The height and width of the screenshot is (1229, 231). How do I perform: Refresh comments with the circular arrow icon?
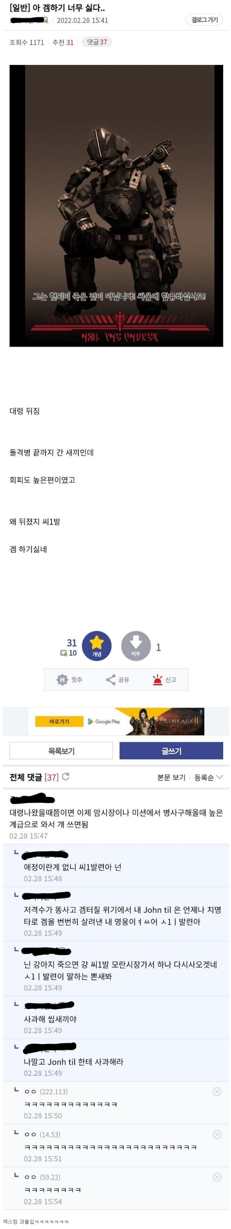66,776
